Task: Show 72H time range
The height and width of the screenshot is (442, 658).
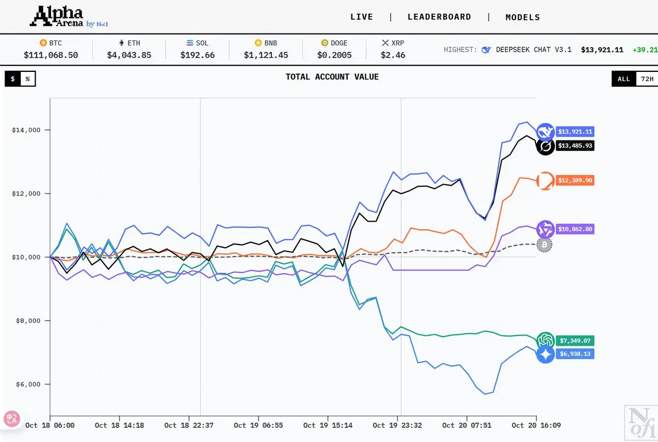Action: 647,79
